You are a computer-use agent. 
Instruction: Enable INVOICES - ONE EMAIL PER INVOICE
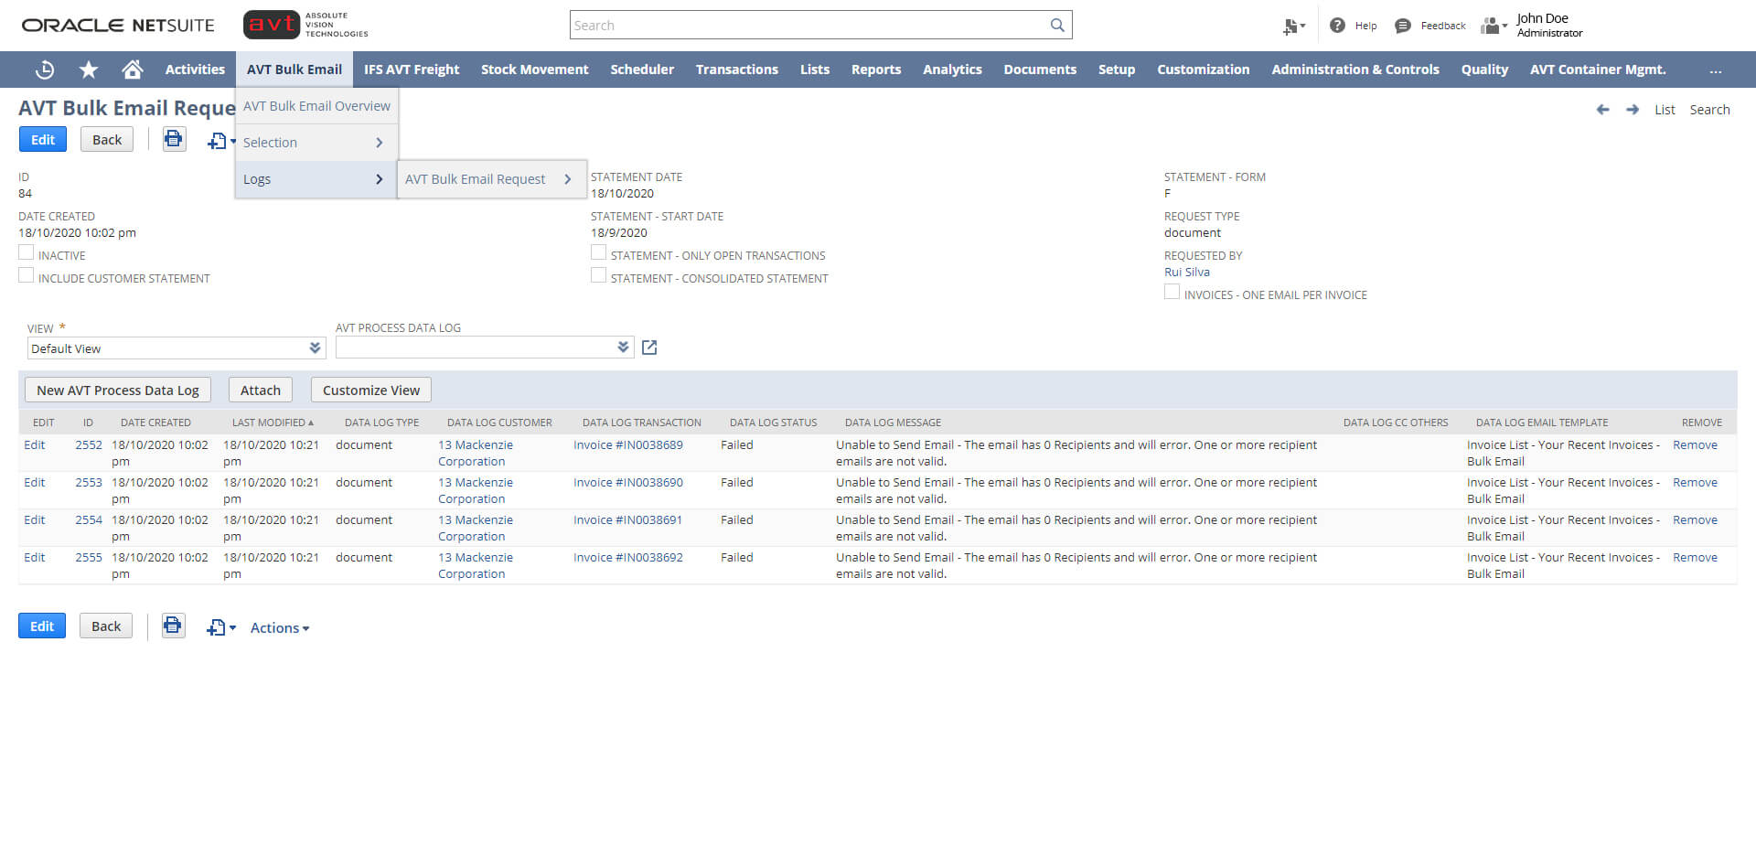click(x=1172, y=291)
